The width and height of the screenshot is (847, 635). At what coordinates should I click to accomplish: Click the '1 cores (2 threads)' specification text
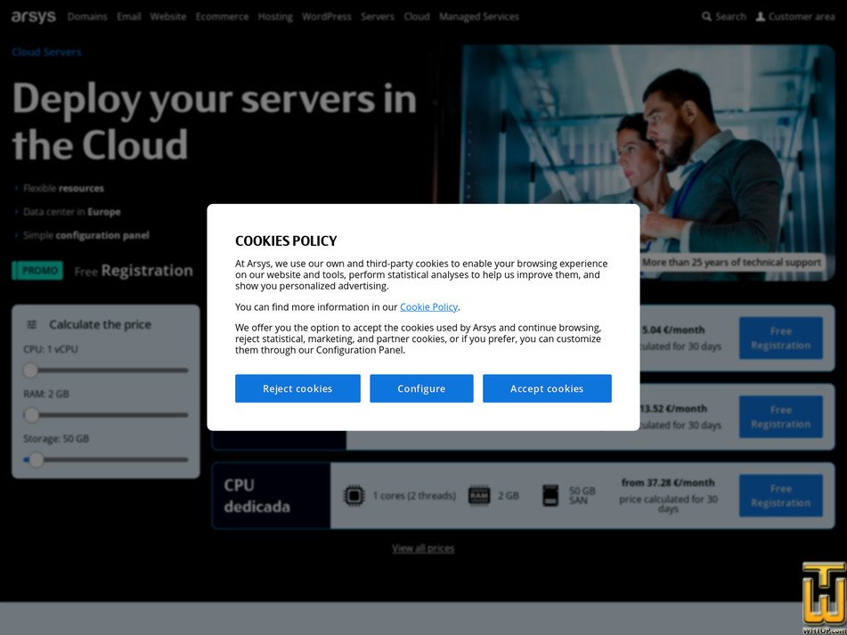(x=414, y=496)
